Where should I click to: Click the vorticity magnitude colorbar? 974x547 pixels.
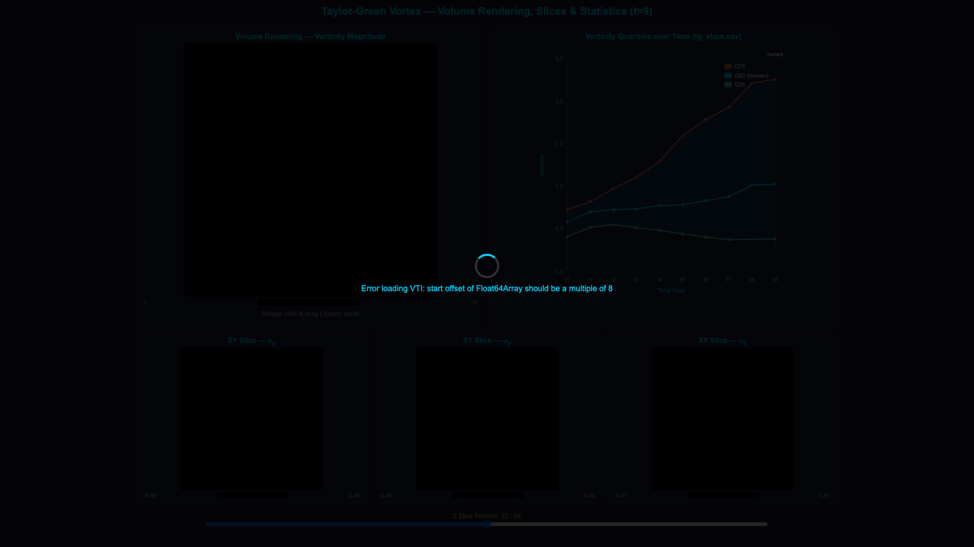(x=309, y=302)
